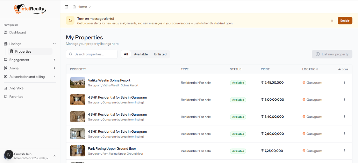Click the Dashboard grid icon

[x=6, y=32]
